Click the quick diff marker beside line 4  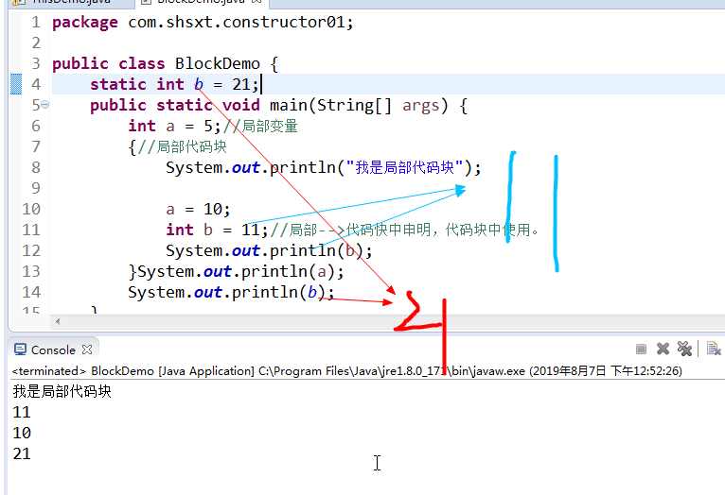[16, 84]
